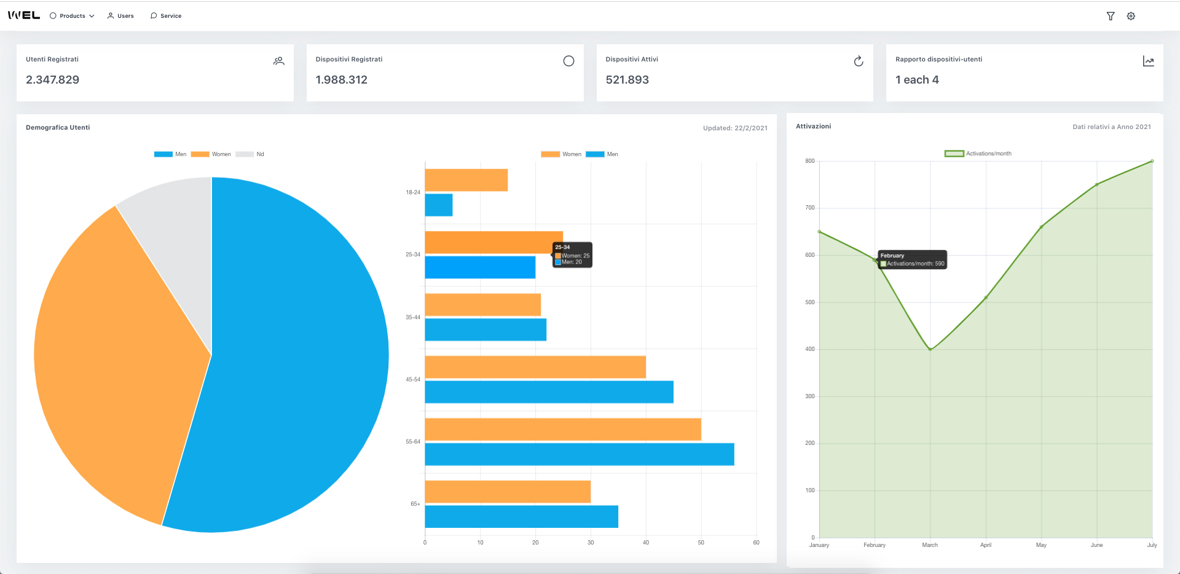Click the Men bar for 45-54

tap(549, 392)
